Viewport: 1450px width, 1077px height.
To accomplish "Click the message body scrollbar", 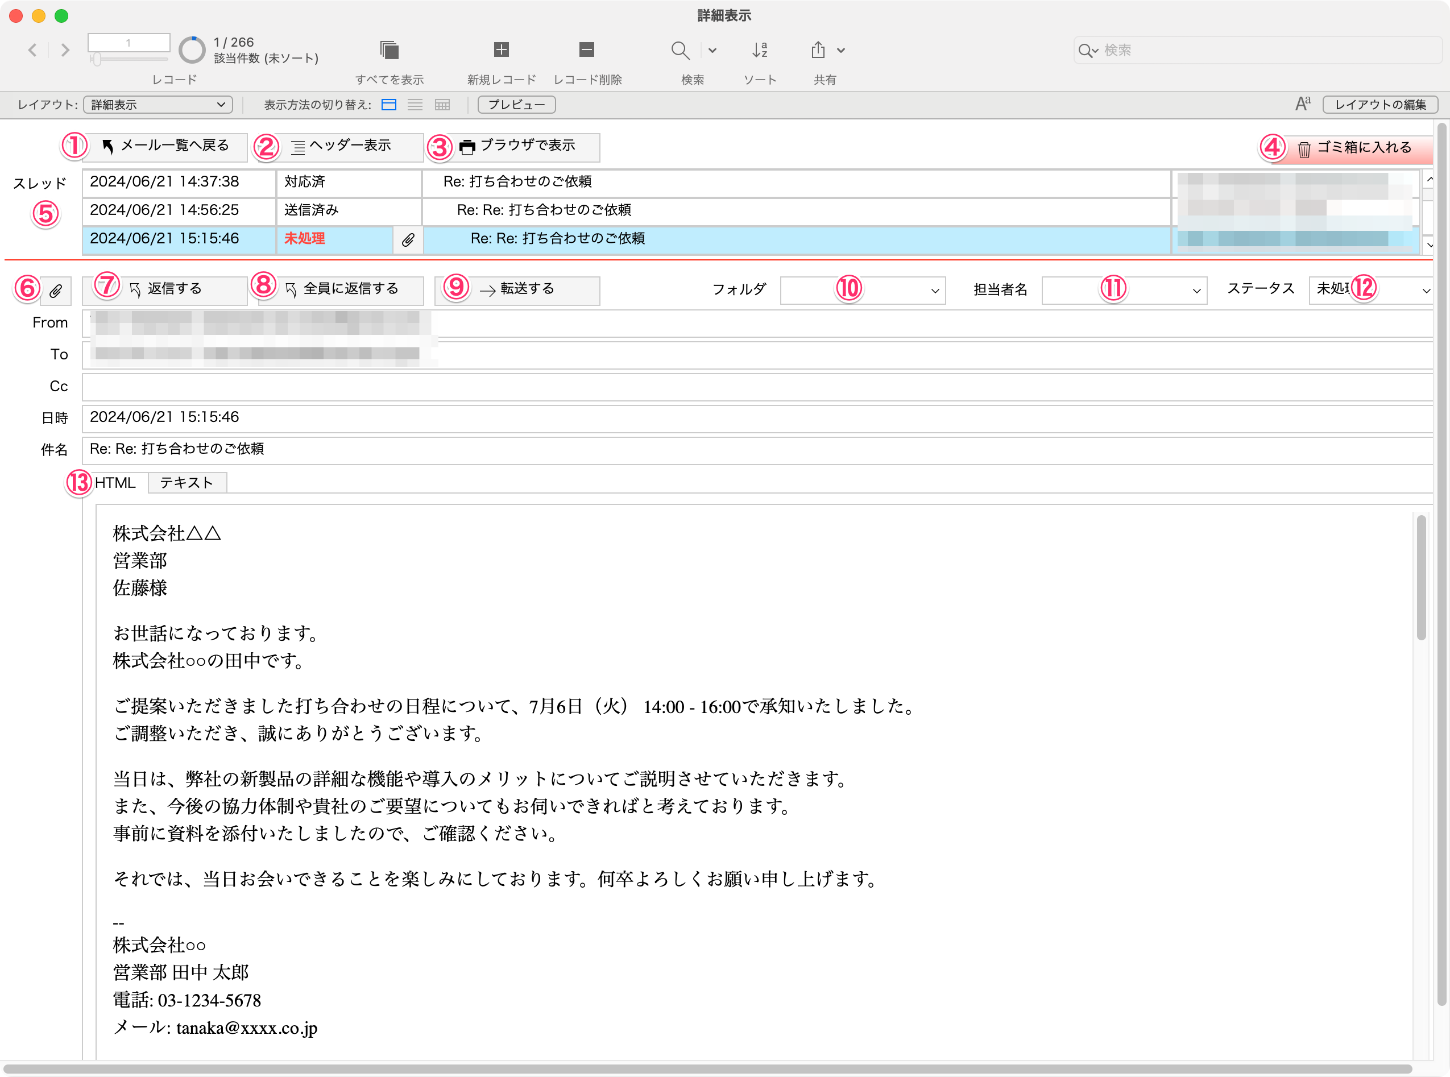I will 1420,578.
